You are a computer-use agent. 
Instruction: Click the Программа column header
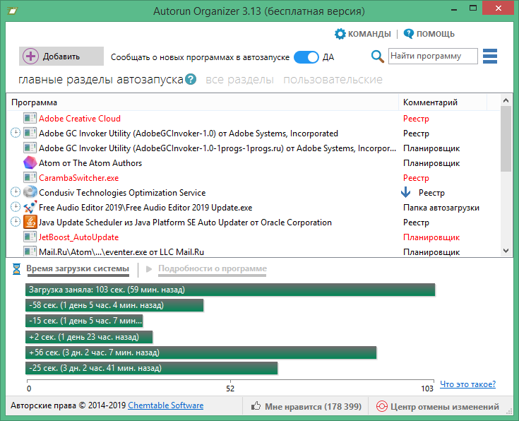click(x=202, y=102)
